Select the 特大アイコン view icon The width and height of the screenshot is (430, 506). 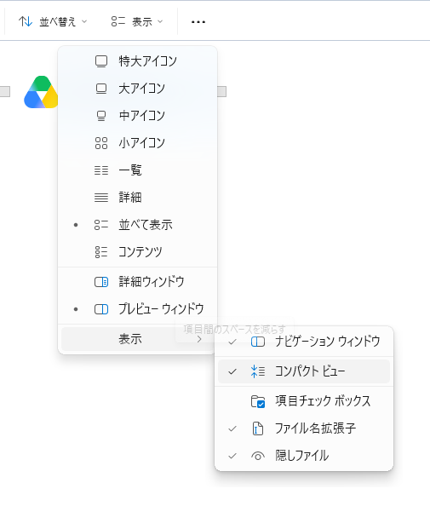(x=101, y=61)
